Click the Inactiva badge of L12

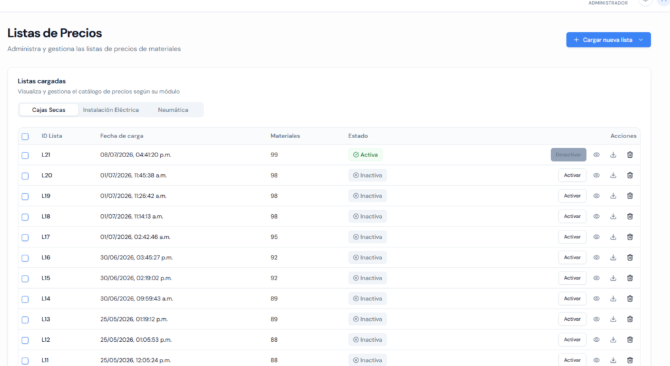(368, 340)
